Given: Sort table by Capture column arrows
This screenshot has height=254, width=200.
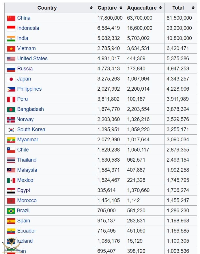Looking at the screenshot, I should [x=121, y=8].
